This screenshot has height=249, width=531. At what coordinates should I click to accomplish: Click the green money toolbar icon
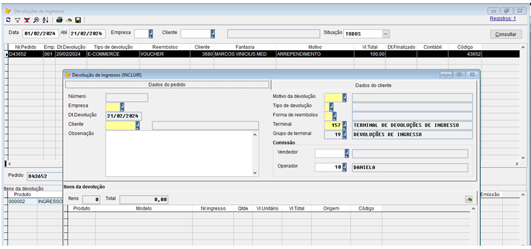(69, 20)
